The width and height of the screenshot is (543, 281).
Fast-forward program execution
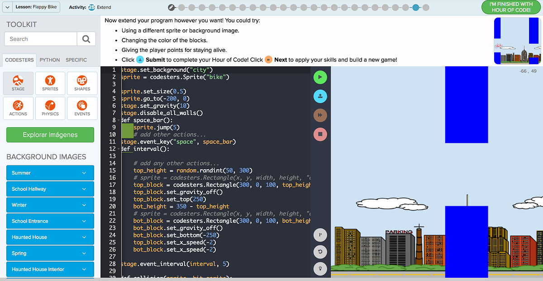pos(320,115)
